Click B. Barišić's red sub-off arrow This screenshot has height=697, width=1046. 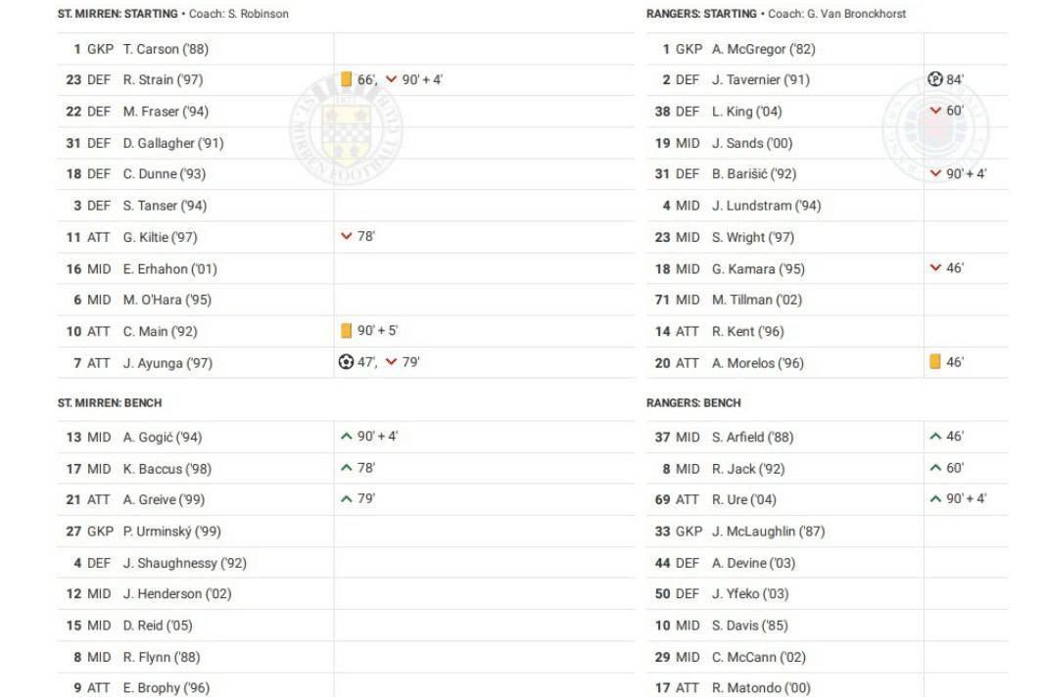(934, 174)
